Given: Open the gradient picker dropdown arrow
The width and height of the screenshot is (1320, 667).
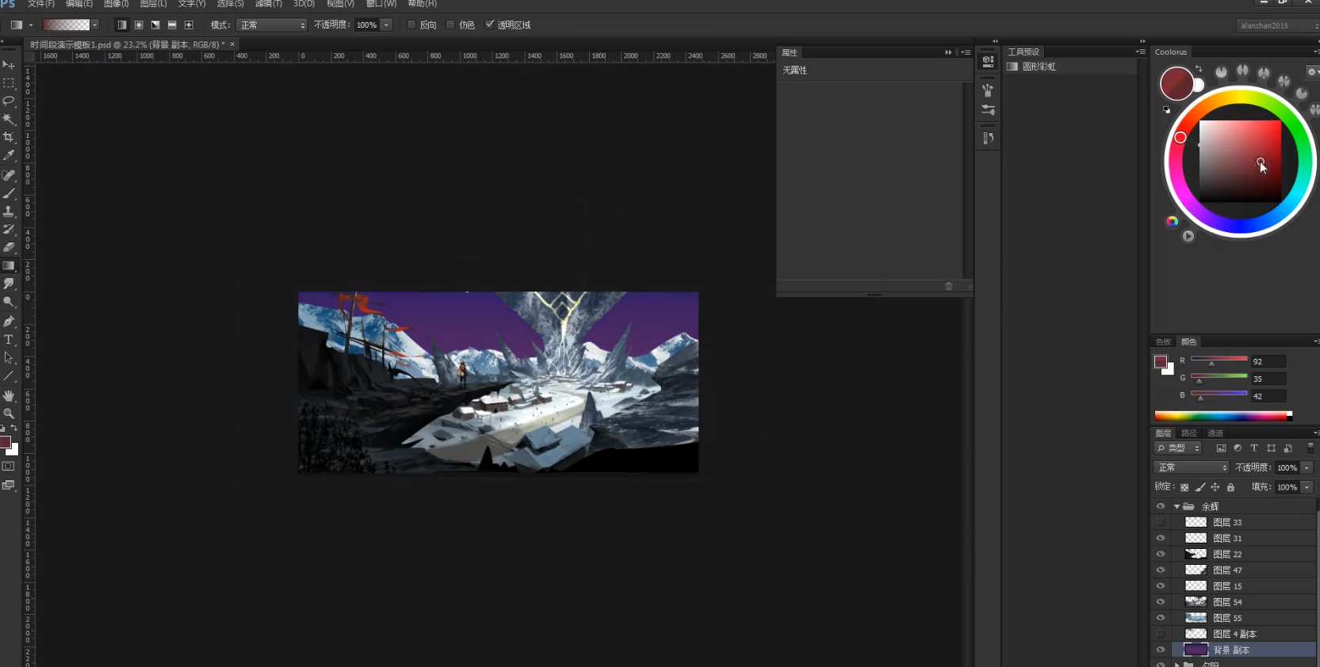Looking at the screenshot, I should point(95,25).
